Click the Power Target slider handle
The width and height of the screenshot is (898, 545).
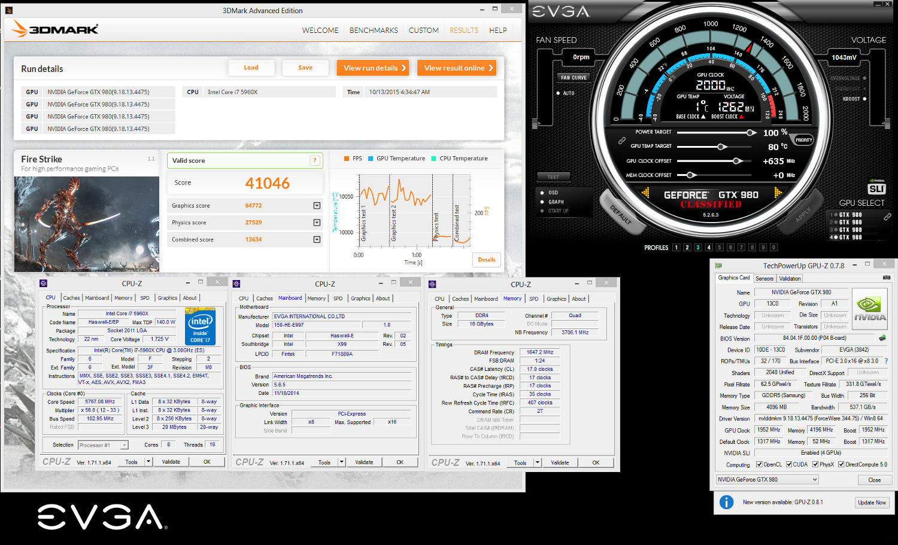(751, 132)
